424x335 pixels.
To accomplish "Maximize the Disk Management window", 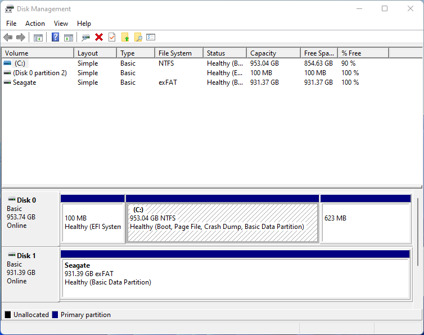I will pos(385,8).
